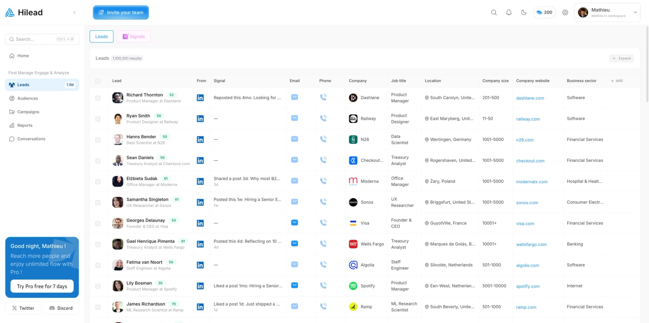Open the search icon in top bar
649x323 pixels.
[x=494, y=12]
